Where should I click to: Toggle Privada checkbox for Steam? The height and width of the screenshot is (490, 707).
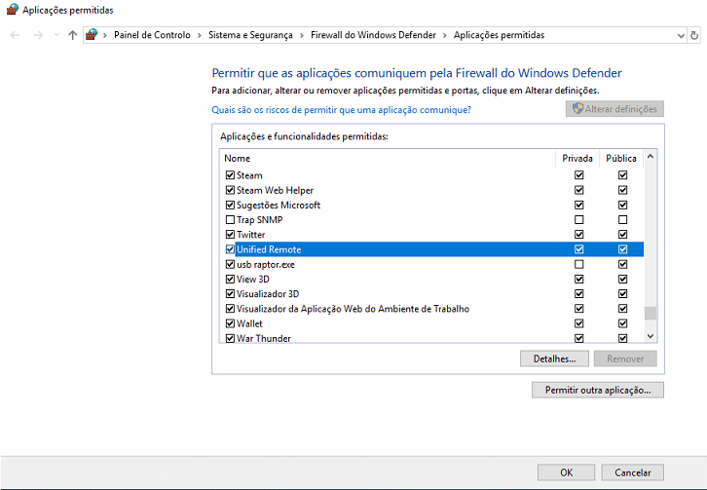[x=579, y=175]
